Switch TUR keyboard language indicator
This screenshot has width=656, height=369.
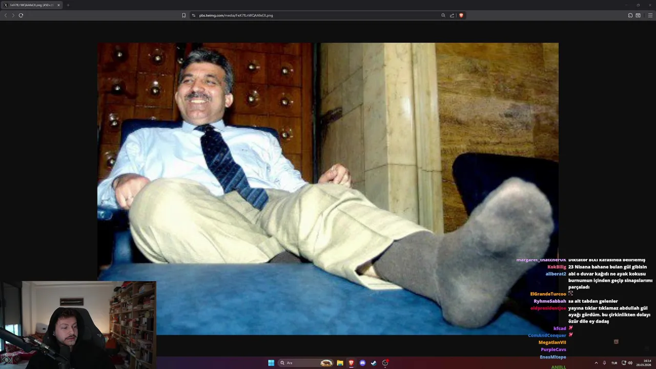click(614, 363)
